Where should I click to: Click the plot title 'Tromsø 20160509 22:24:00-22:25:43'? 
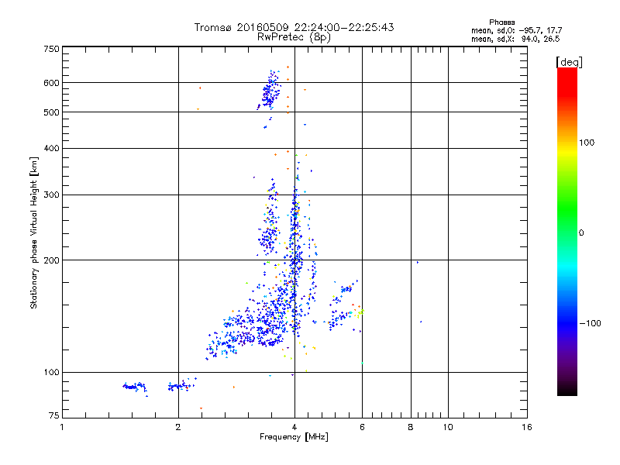point(294,27)
